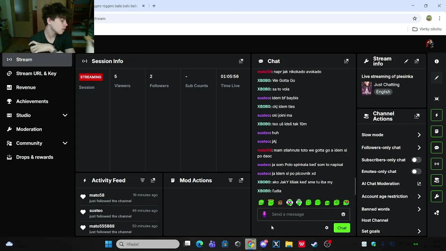Open Account age restriction options
The width and height of the screenshot is (446, 251).
point(391,197)
